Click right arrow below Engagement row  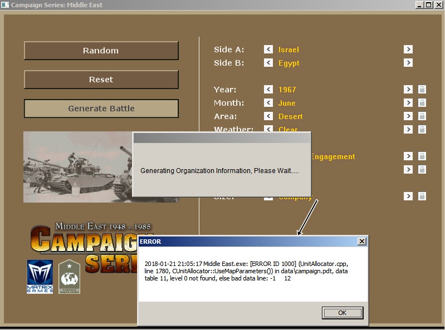point(408,169)
